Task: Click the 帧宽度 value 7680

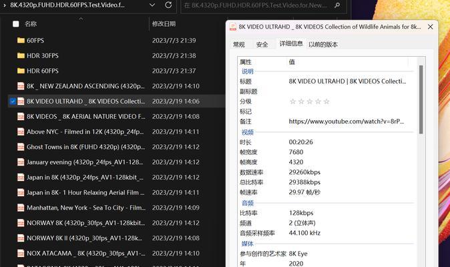Action: point(296,152)
